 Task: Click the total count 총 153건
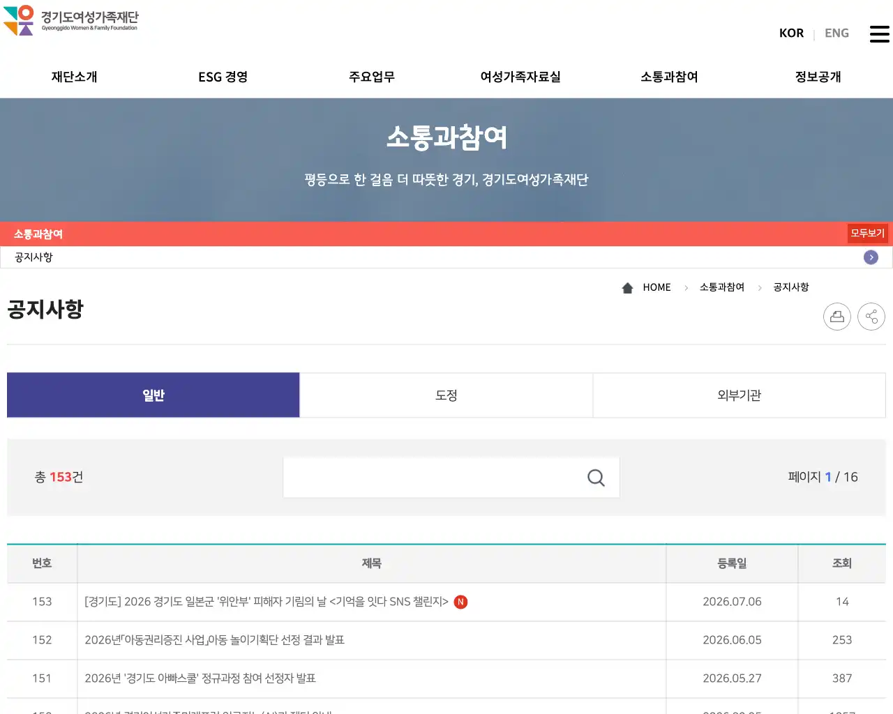tap(59, 477)
